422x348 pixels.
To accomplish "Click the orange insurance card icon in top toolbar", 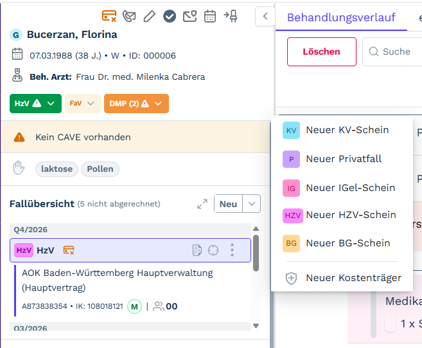I will click(109, 16).
